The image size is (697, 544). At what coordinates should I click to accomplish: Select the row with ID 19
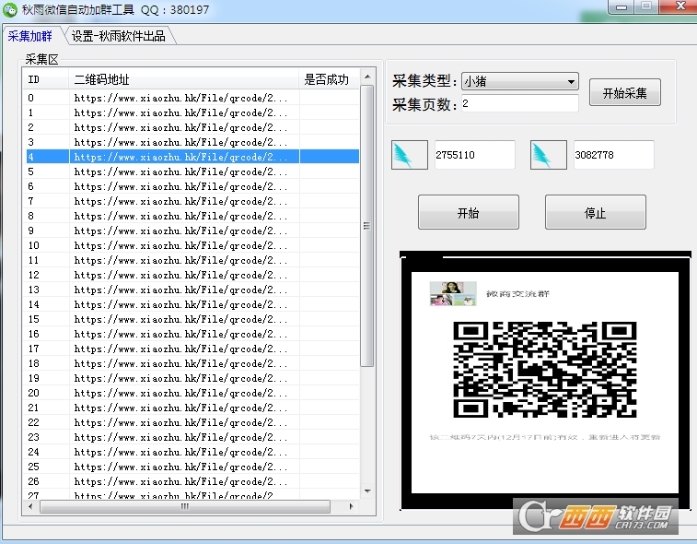point(192,377)
